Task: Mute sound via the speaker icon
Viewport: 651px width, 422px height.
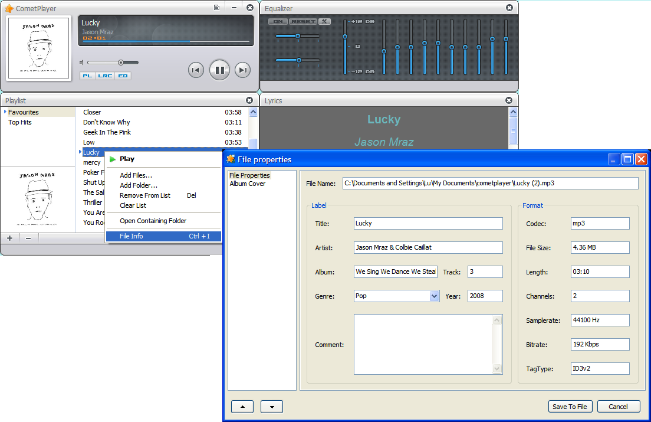Action: [82, 63]
